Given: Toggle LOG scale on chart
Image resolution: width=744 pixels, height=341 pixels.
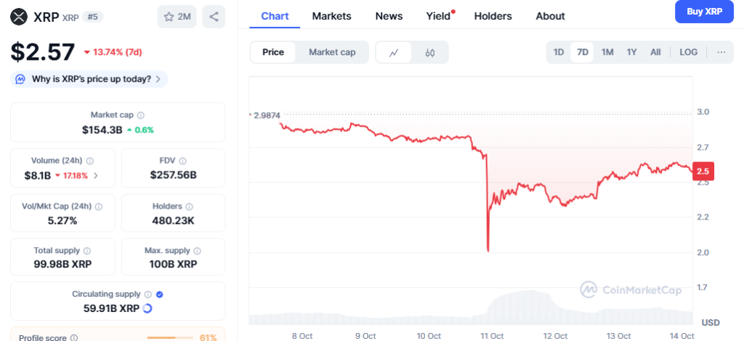Looking at the screenshot, I should tap(688, 52).
